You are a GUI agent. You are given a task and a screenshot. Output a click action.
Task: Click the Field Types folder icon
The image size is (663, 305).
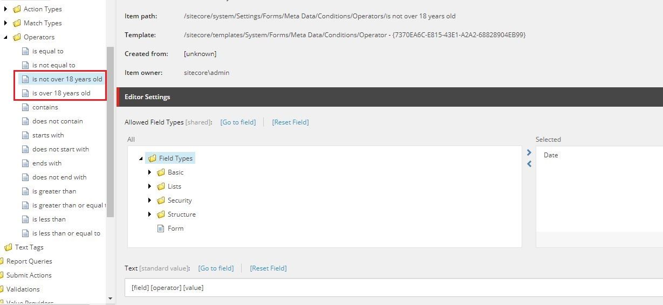pos(152,158)
